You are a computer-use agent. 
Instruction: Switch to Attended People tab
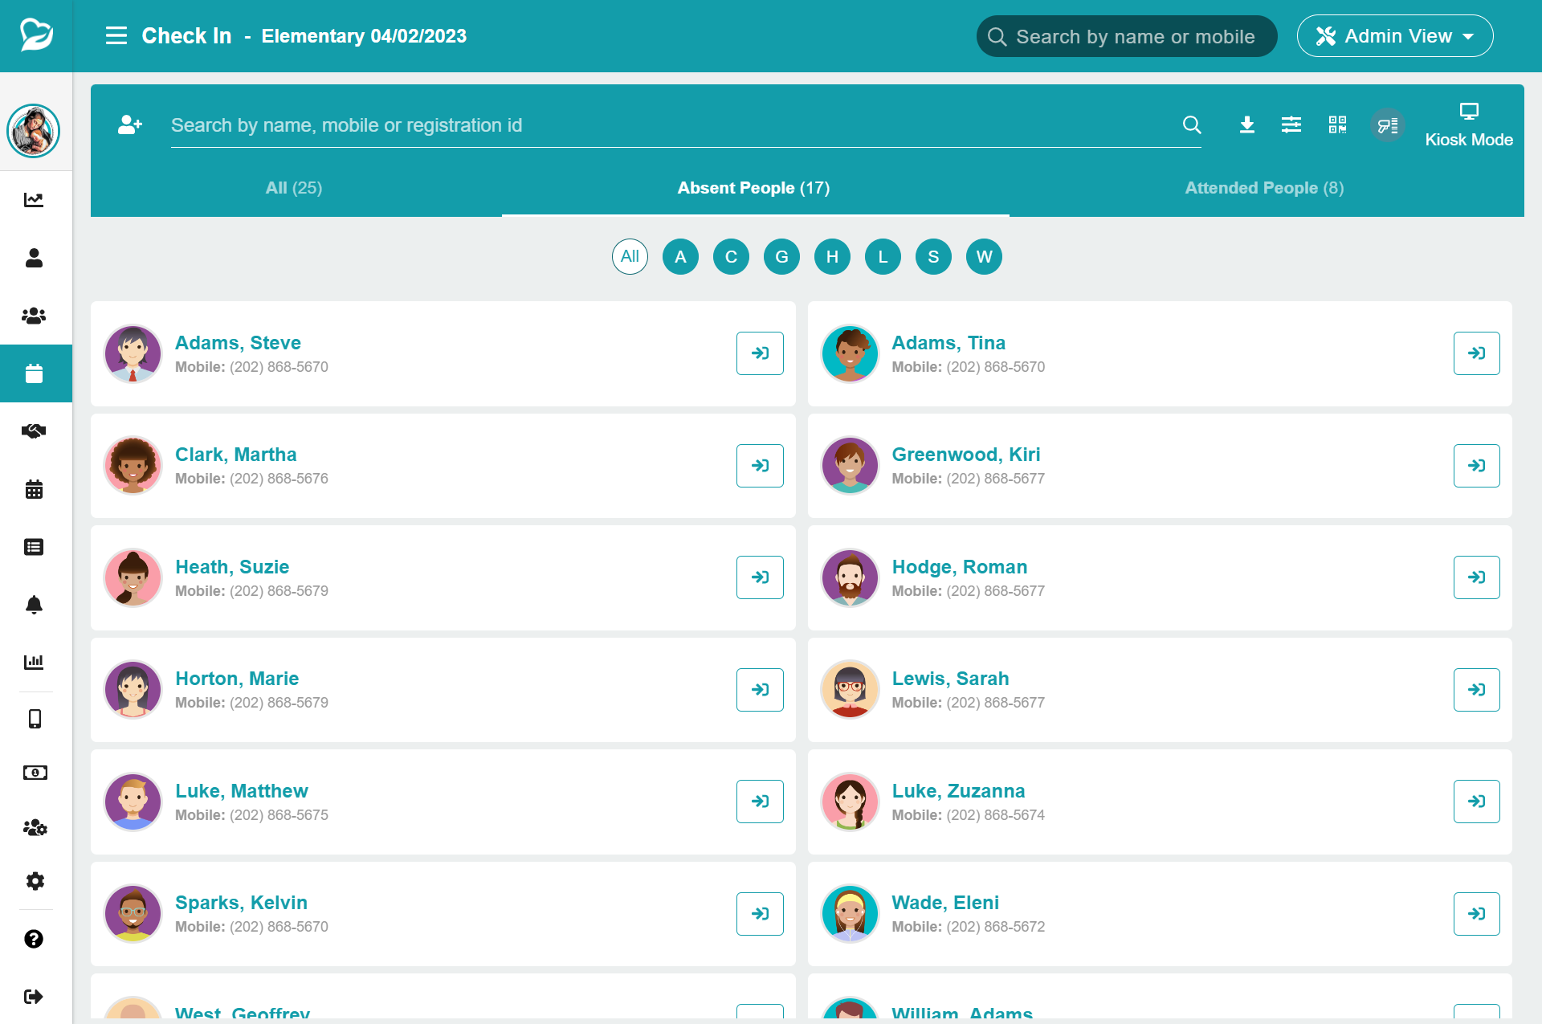[x=1264, y=188]
